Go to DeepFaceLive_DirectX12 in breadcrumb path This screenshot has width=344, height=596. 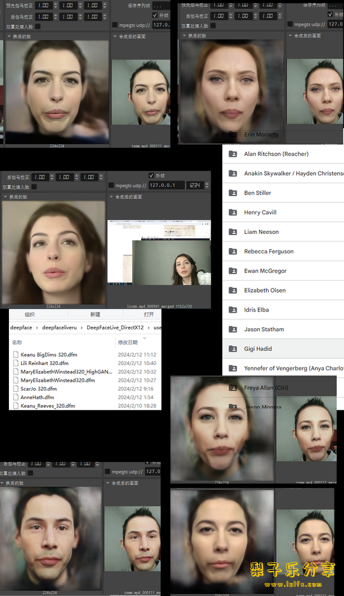(115, 327)
